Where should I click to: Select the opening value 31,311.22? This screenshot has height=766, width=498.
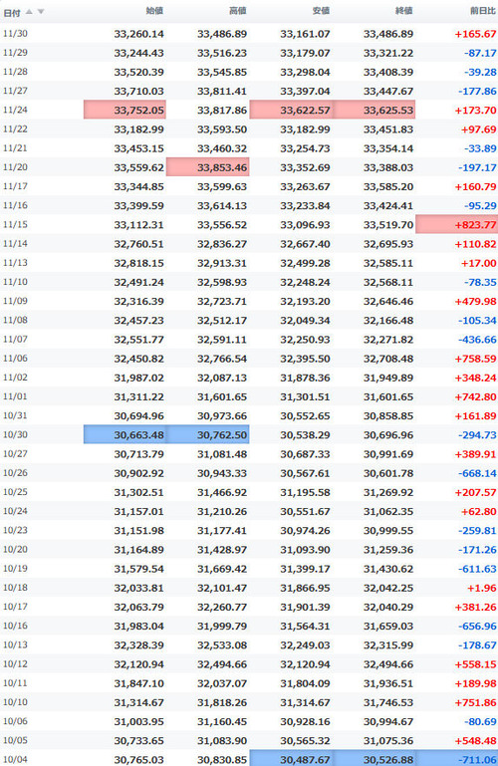pos(139,396)
